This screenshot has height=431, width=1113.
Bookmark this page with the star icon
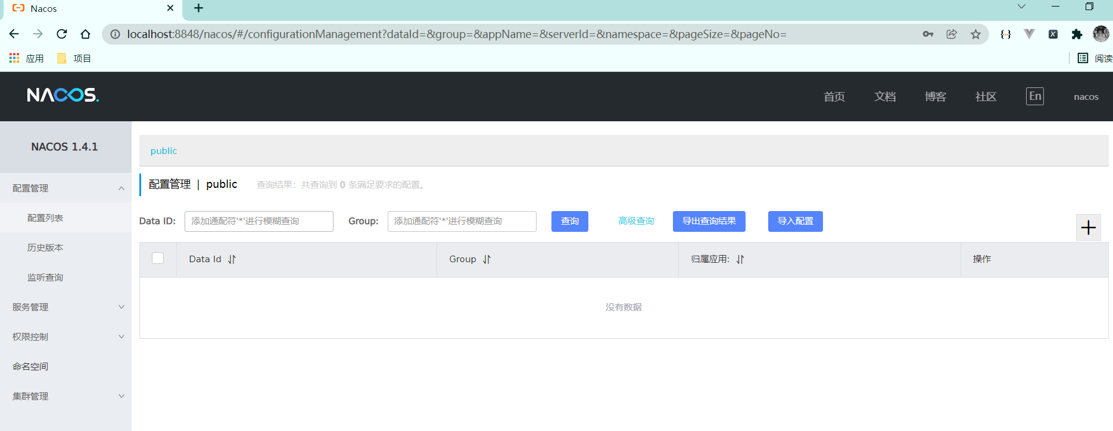[975, 34]
